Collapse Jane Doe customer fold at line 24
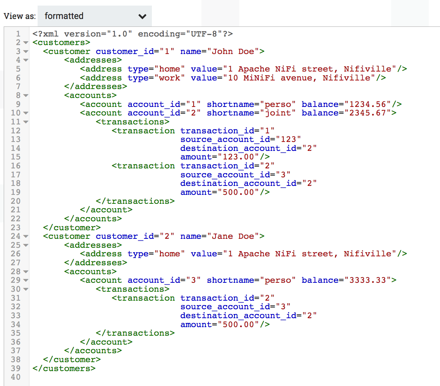Screen dimensions: 440x386 (26, 237)
